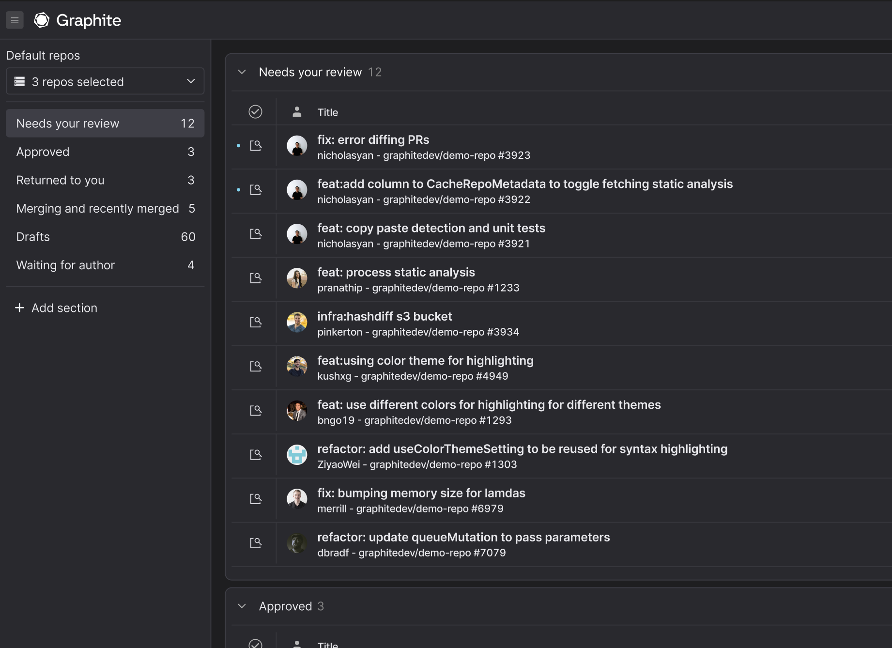Click review status icon for different themes PR #1293
This screenshot has height=648, width=892.
tap(256, 411)
